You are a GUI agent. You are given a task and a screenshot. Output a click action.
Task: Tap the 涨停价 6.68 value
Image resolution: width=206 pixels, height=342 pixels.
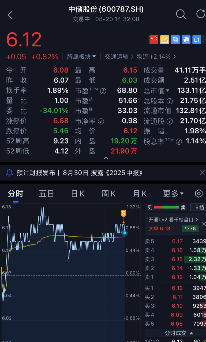[61, 121]
